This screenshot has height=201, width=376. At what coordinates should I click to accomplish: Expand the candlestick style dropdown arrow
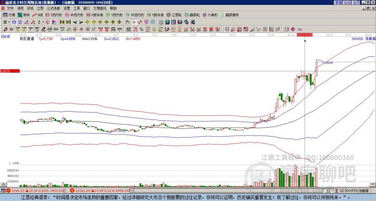tap(43, 22)
